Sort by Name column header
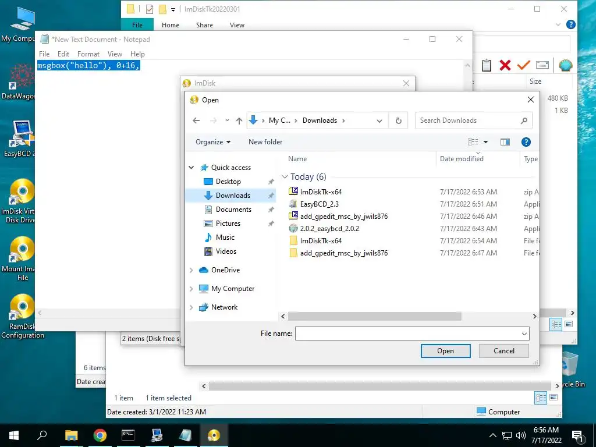Screen dimensions: 596x447 click(x=297, y=159)
